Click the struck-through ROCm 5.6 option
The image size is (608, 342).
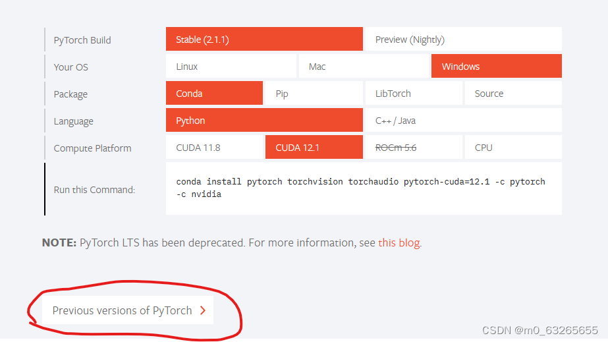[414, 148]
